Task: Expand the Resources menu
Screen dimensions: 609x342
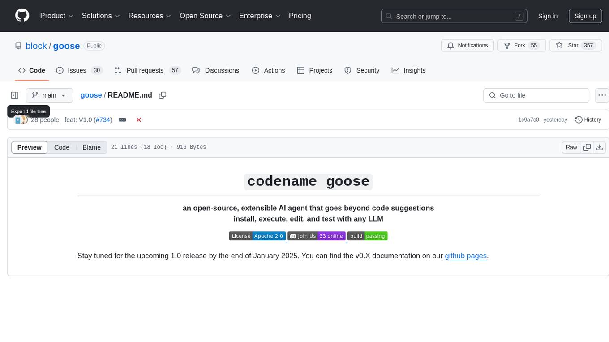Action: click(x=150, y=16)
